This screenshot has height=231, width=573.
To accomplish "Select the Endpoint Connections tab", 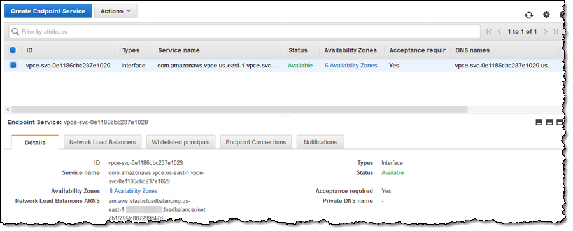I will 256,142.
